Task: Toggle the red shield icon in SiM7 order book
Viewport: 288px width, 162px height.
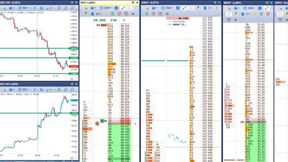Action: (119, 14)
